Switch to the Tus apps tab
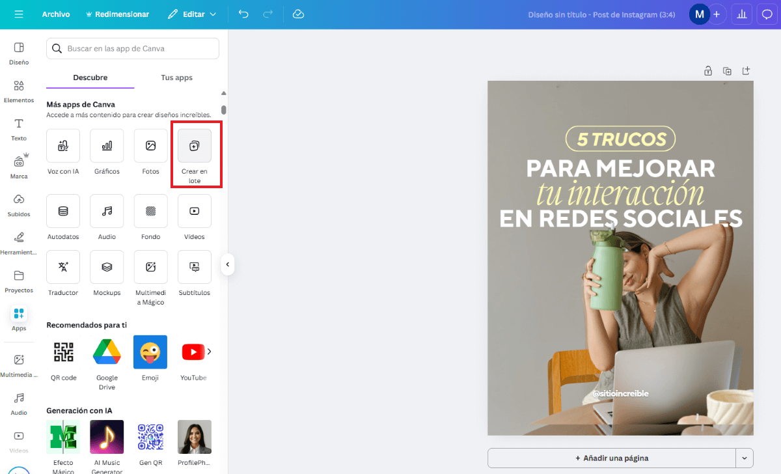The width and height of the screenshot is (781, 474). (176, 77)
